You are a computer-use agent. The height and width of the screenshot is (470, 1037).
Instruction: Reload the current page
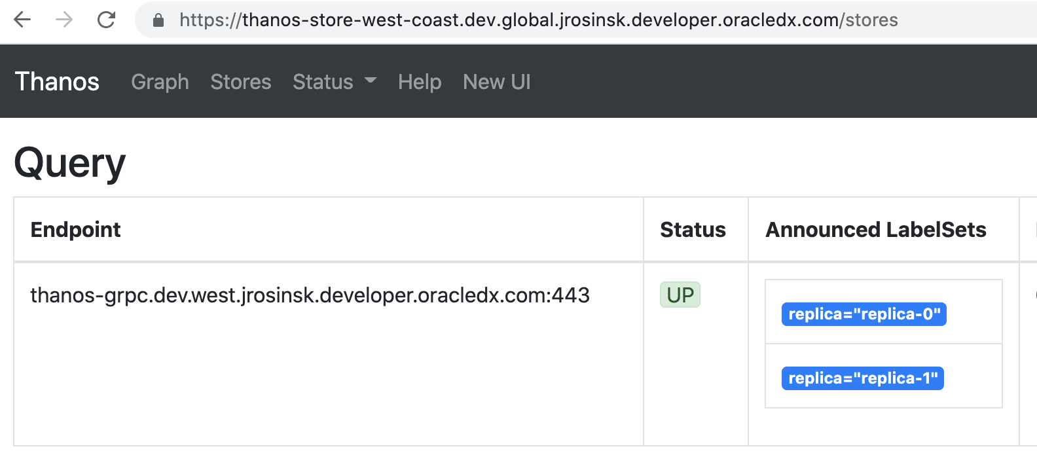pyautogui.click(x=106, y=20)
